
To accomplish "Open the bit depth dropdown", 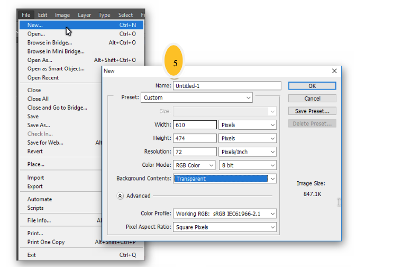I will point(248,165).
